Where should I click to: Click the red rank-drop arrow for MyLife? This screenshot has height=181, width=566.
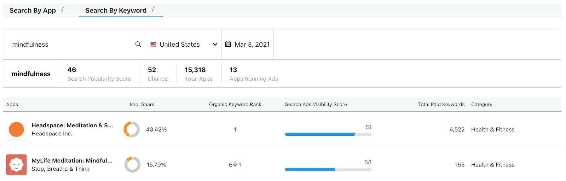[235, 165]
